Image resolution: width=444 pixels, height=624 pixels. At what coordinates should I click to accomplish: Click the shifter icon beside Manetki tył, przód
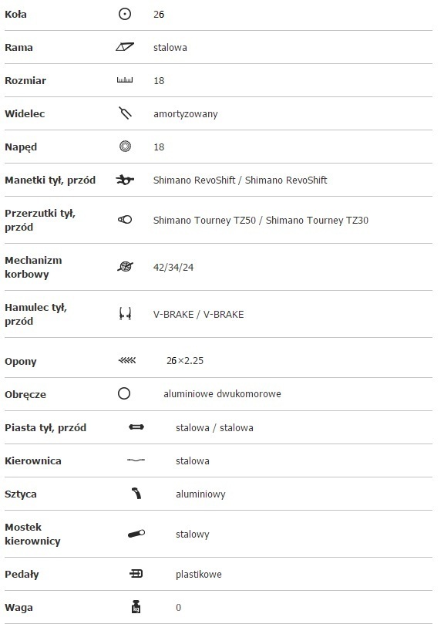125,180
